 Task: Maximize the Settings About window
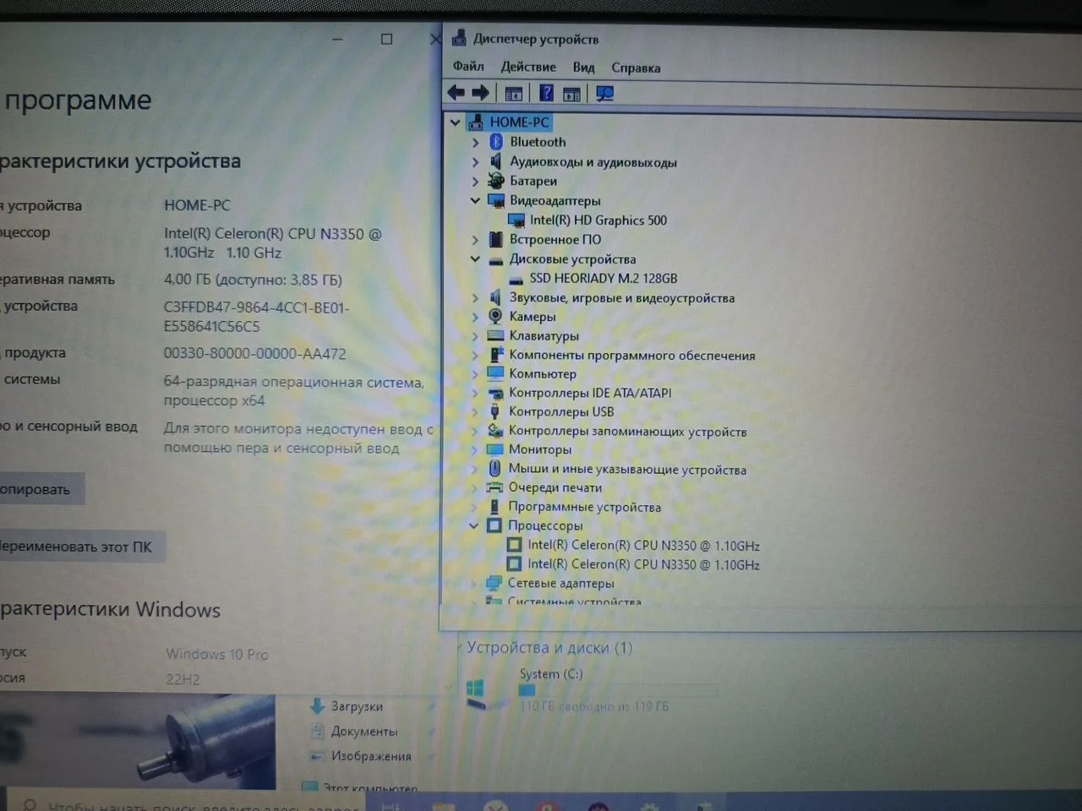(x=386, y=39)
